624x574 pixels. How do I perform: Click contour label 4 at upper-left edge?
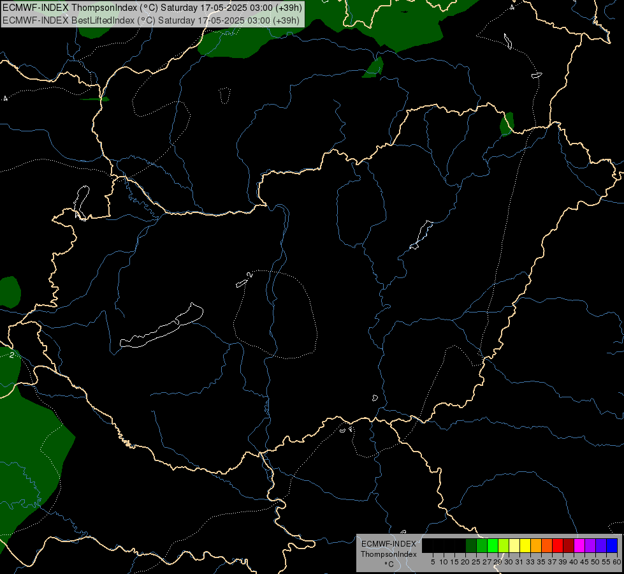pos(5,98)
